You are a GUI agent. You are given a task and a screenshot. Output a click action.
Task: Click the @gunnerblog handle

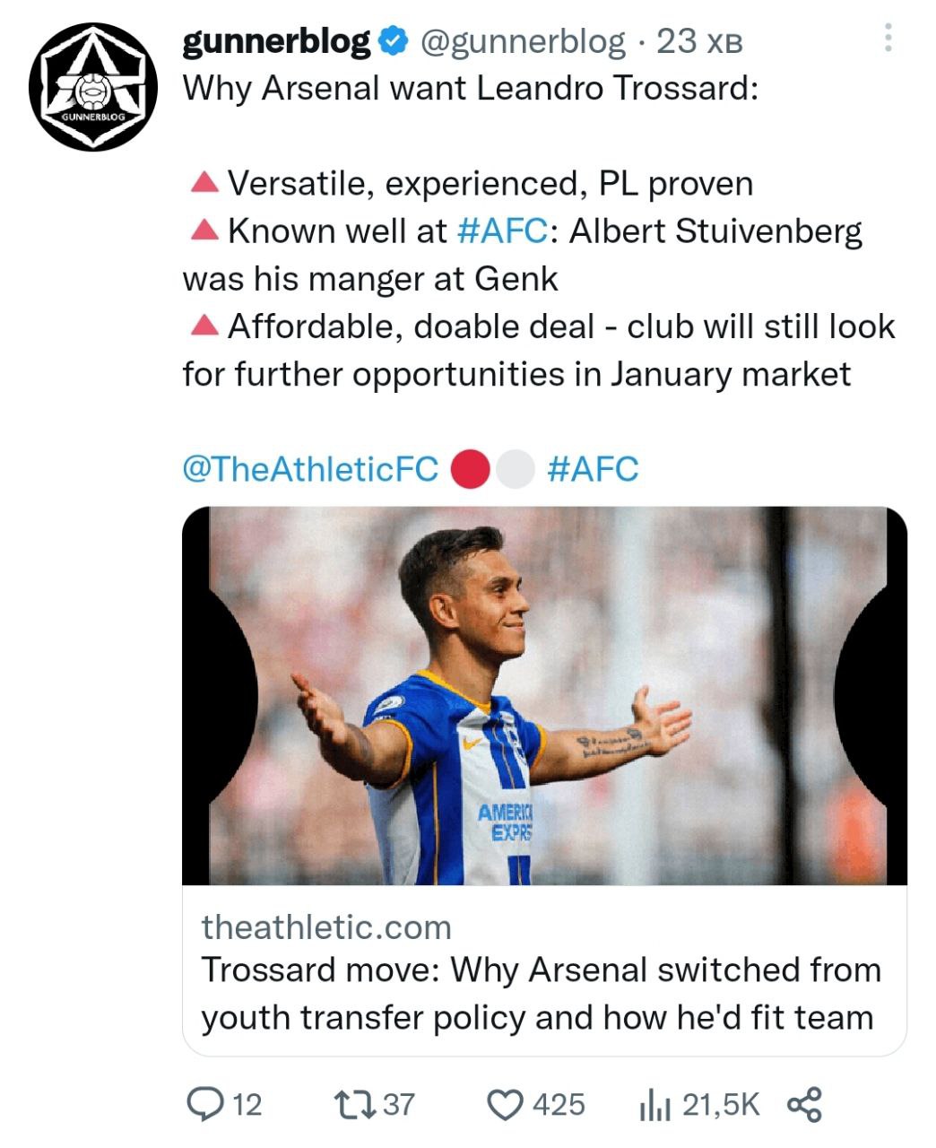point(523,41)
